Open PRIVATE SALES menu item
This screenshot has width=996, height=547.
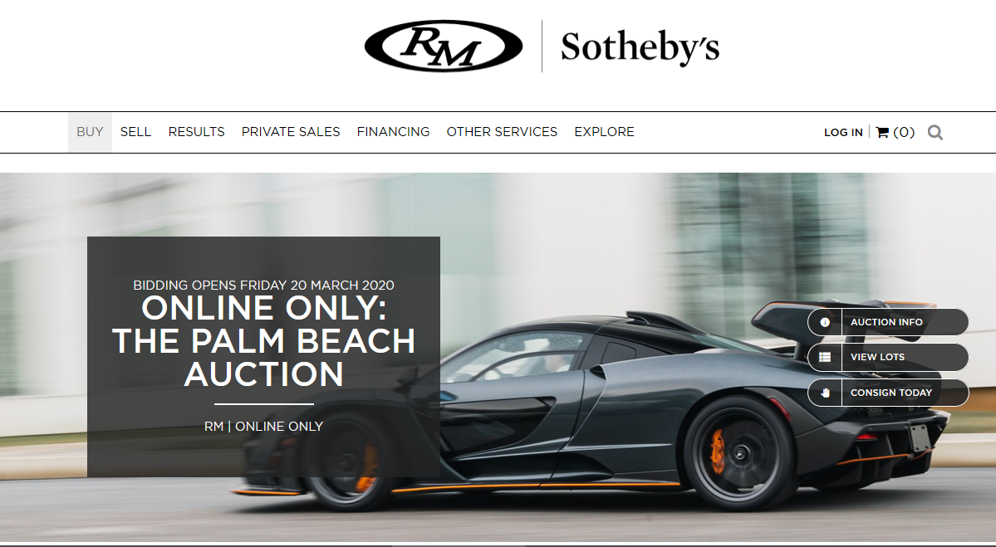tap(290, 132)
